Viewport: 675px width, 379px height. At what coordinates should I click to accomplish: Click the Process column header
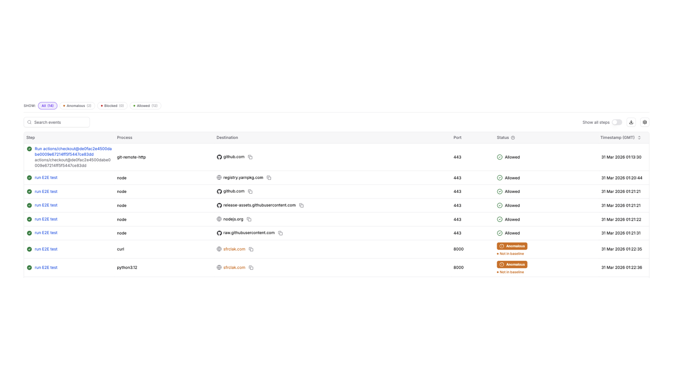tap(124, 138)
